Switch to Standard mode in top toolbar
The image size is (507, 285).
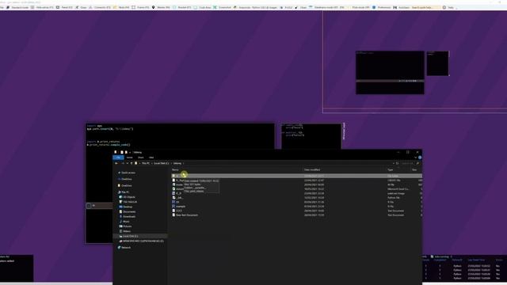17,7
